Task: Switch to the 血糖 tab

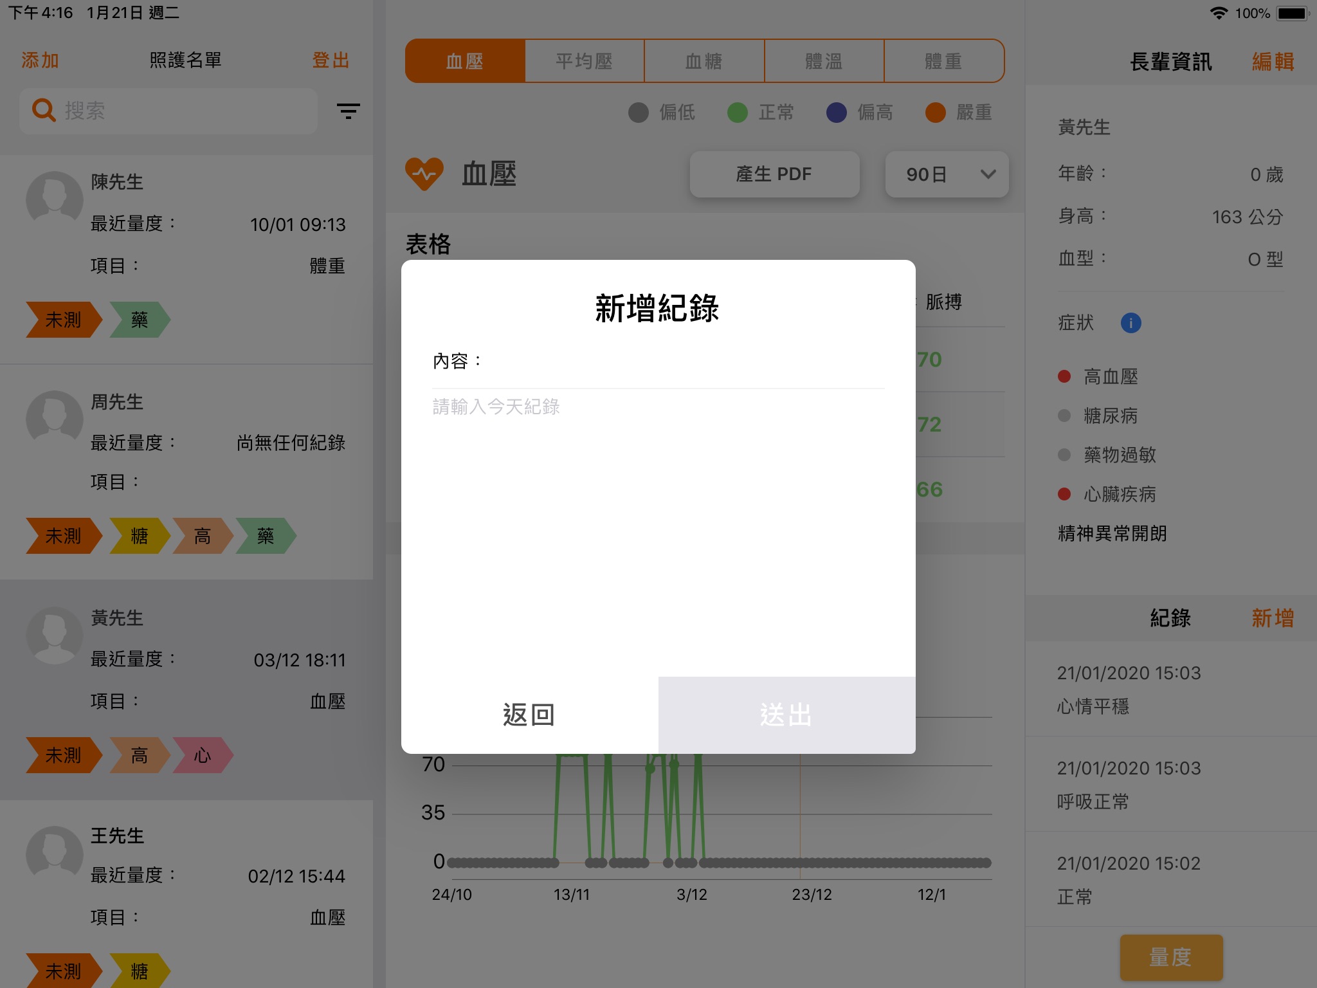Action: [x=704, y=61]
